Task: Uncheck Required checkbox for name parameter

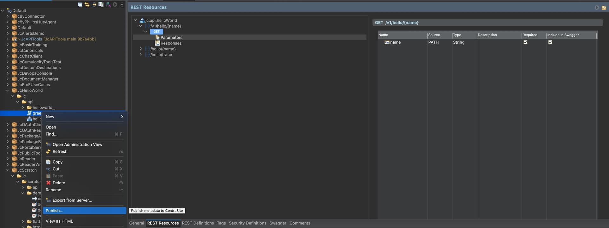Action: (525, 42)
